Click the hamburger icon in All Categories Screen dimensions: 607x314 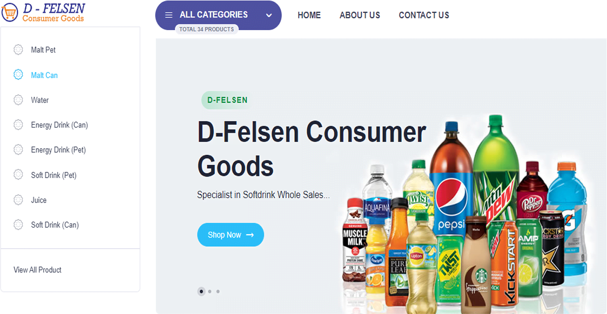169,15
